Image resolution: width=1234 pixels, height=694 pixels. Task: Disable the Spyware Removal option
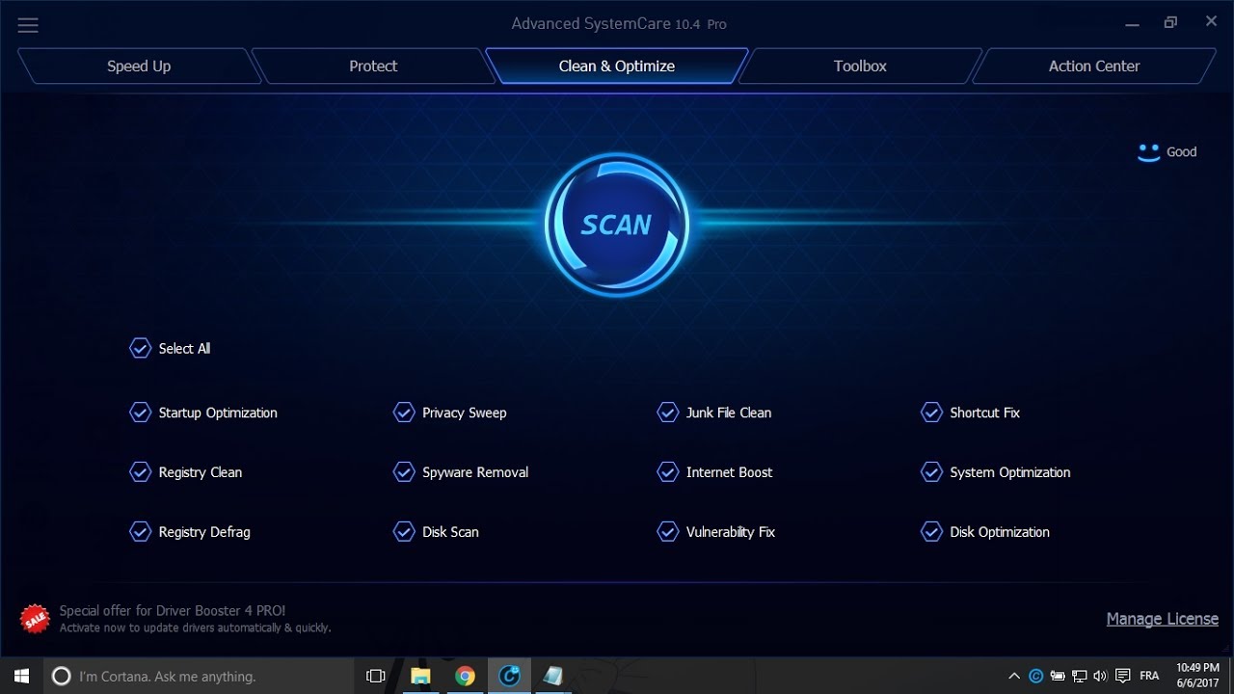point(404,472)
